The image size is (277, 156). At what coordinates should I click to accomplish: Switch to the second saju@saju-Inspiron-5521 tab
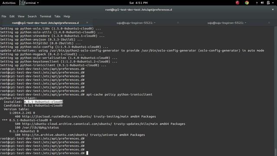136,23
